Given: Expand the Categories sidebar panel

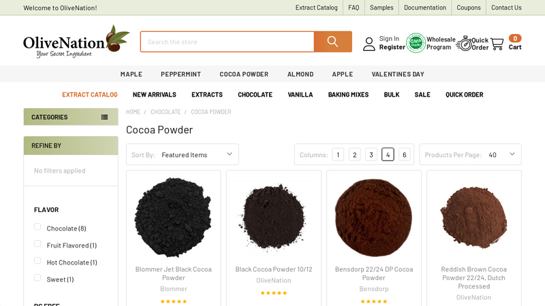Looking at the screenshot, I should [71, 117].
